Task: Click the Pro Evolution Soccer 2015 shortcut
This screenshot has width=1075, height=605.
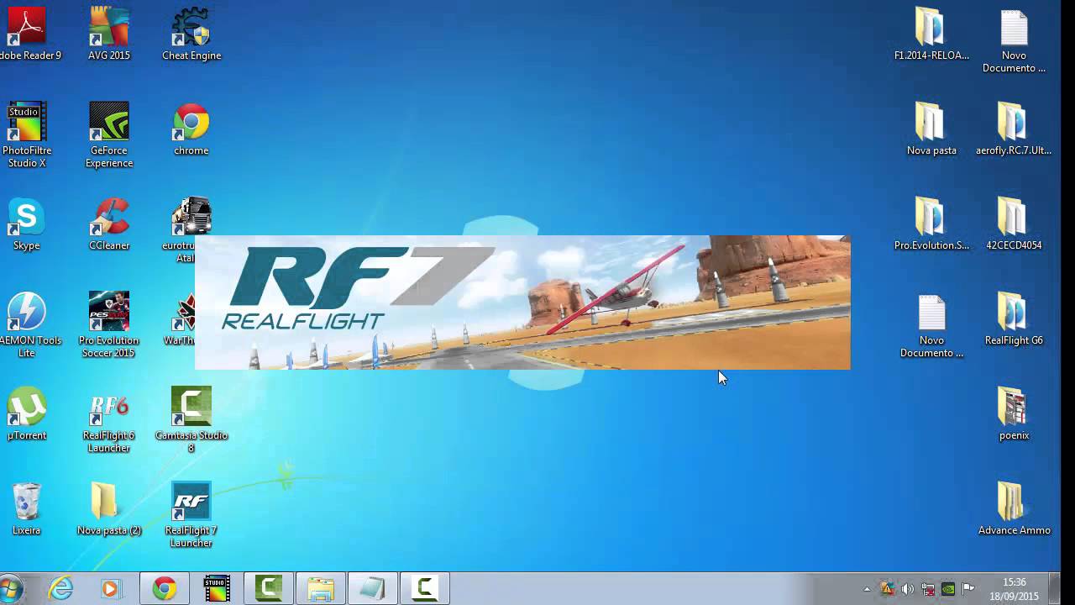Action: 109,324
